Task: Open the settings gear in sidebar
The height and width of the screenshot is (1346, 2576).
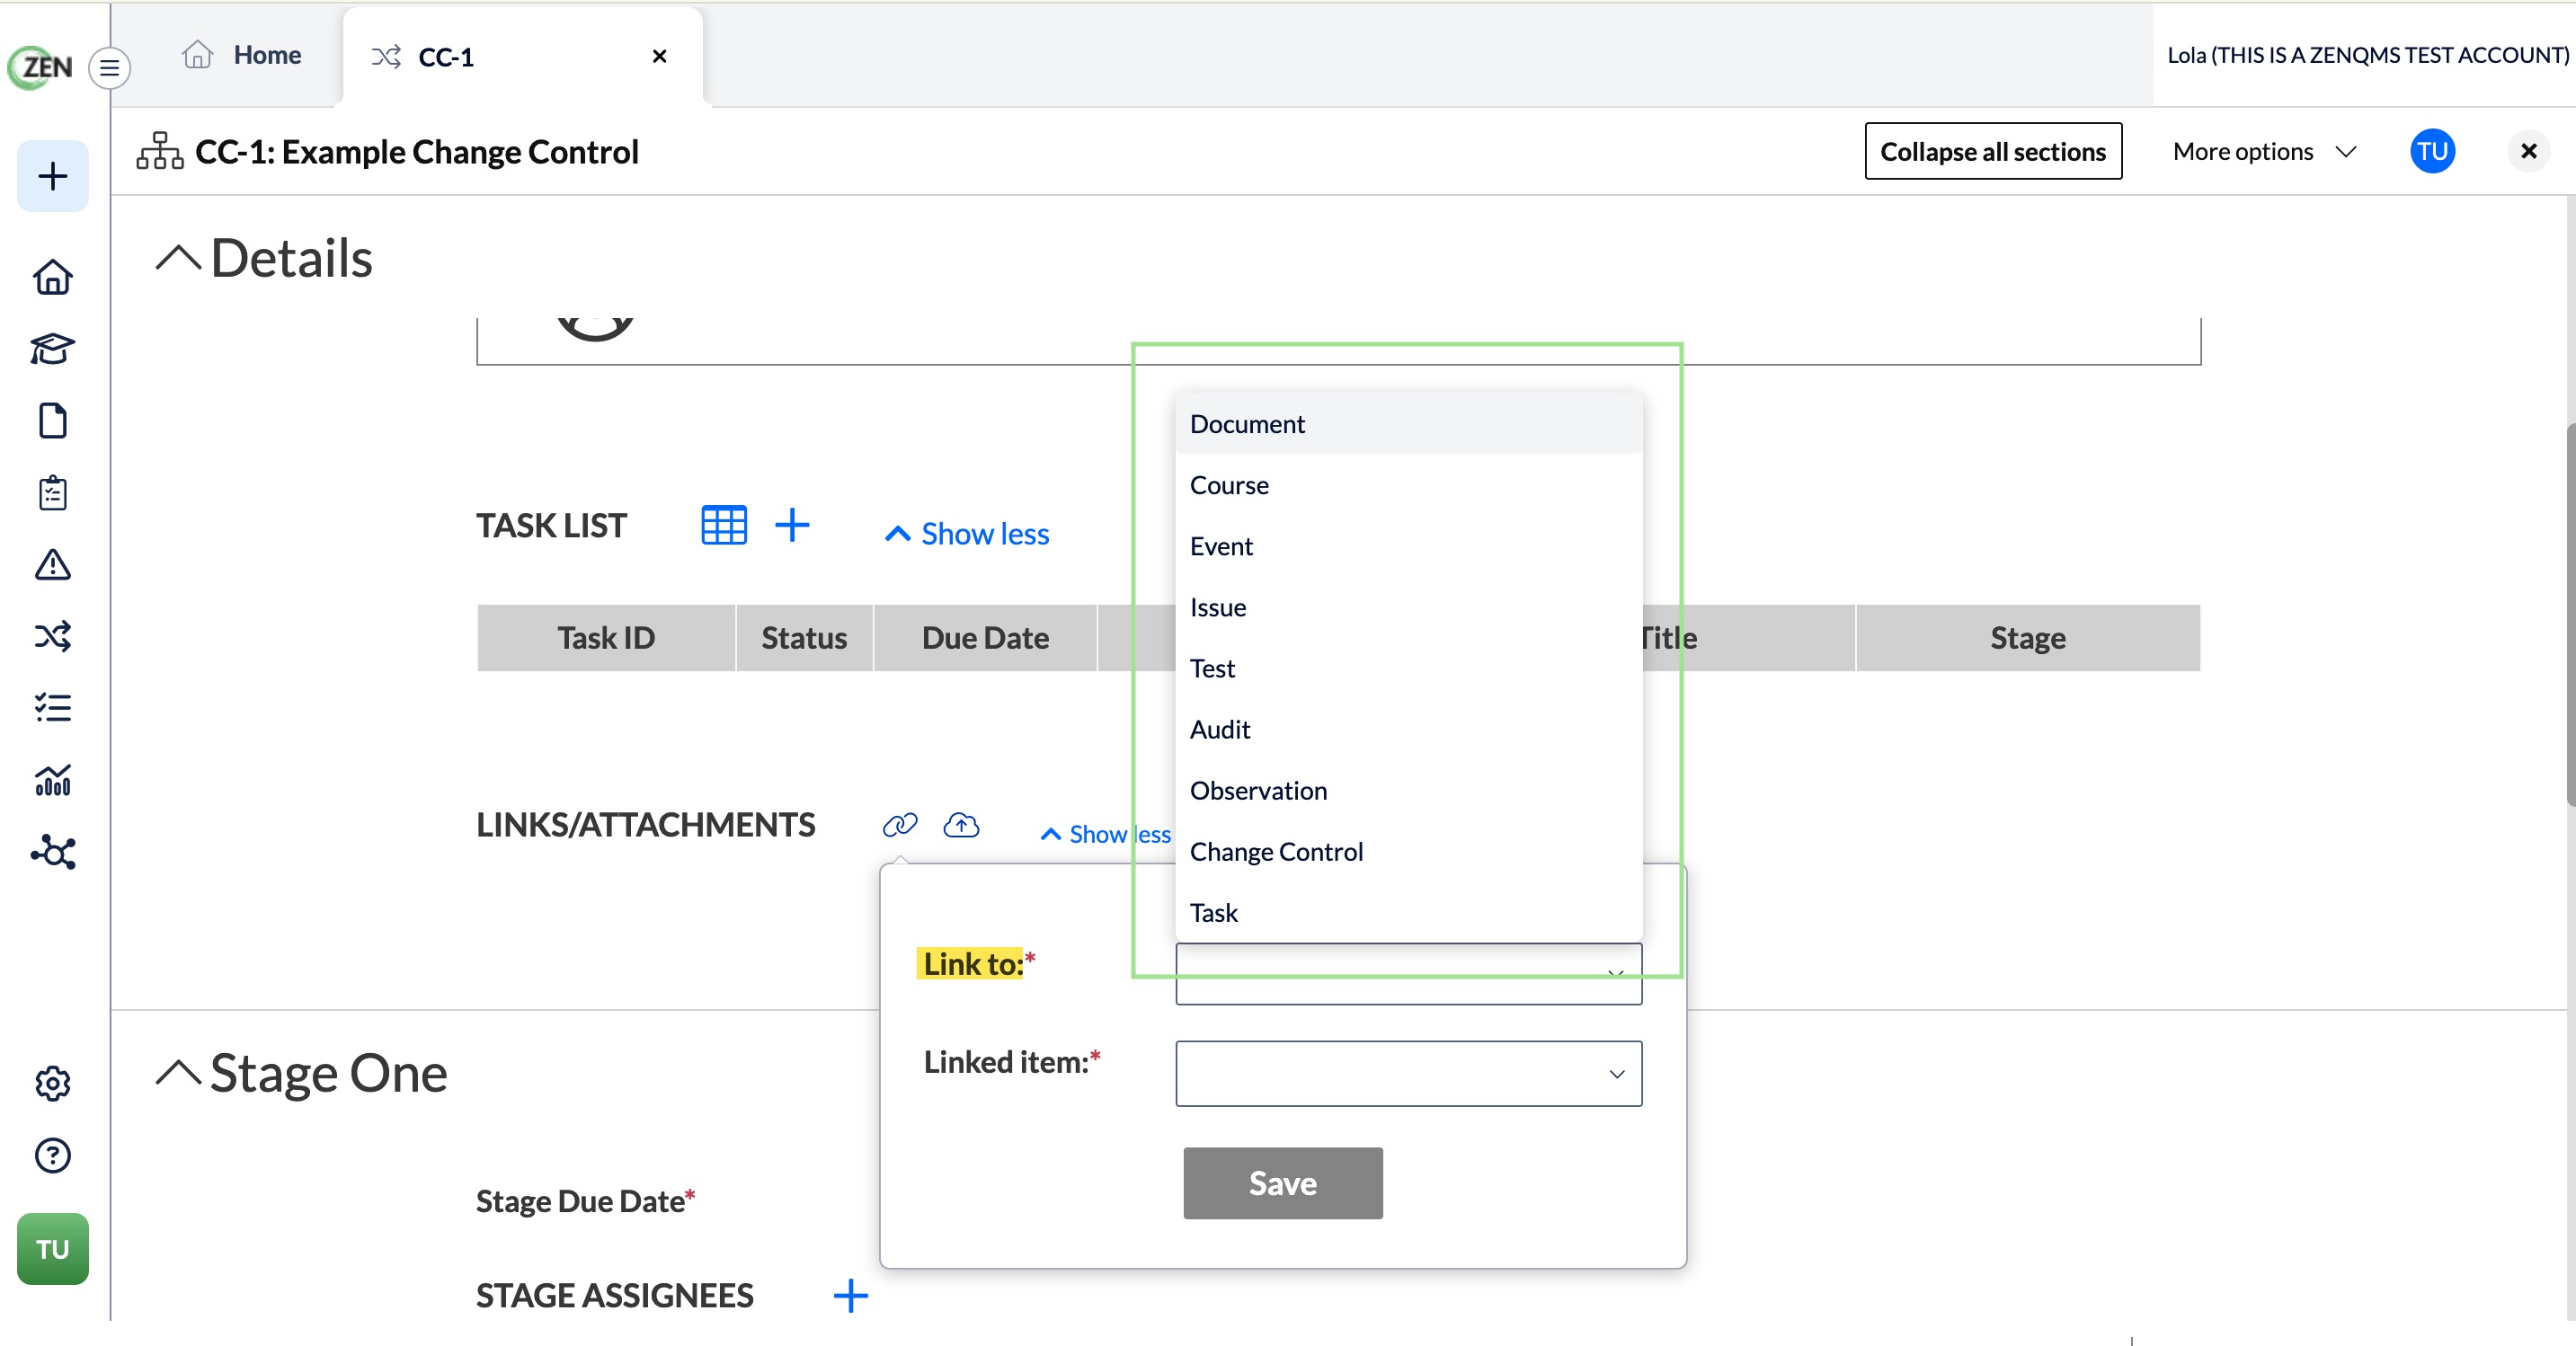Action: point(52,1083)
